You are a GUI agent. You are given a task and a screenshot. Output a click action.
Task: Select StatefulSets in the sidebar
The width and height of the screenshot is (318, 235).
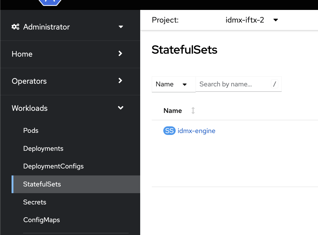click(76, 184)
